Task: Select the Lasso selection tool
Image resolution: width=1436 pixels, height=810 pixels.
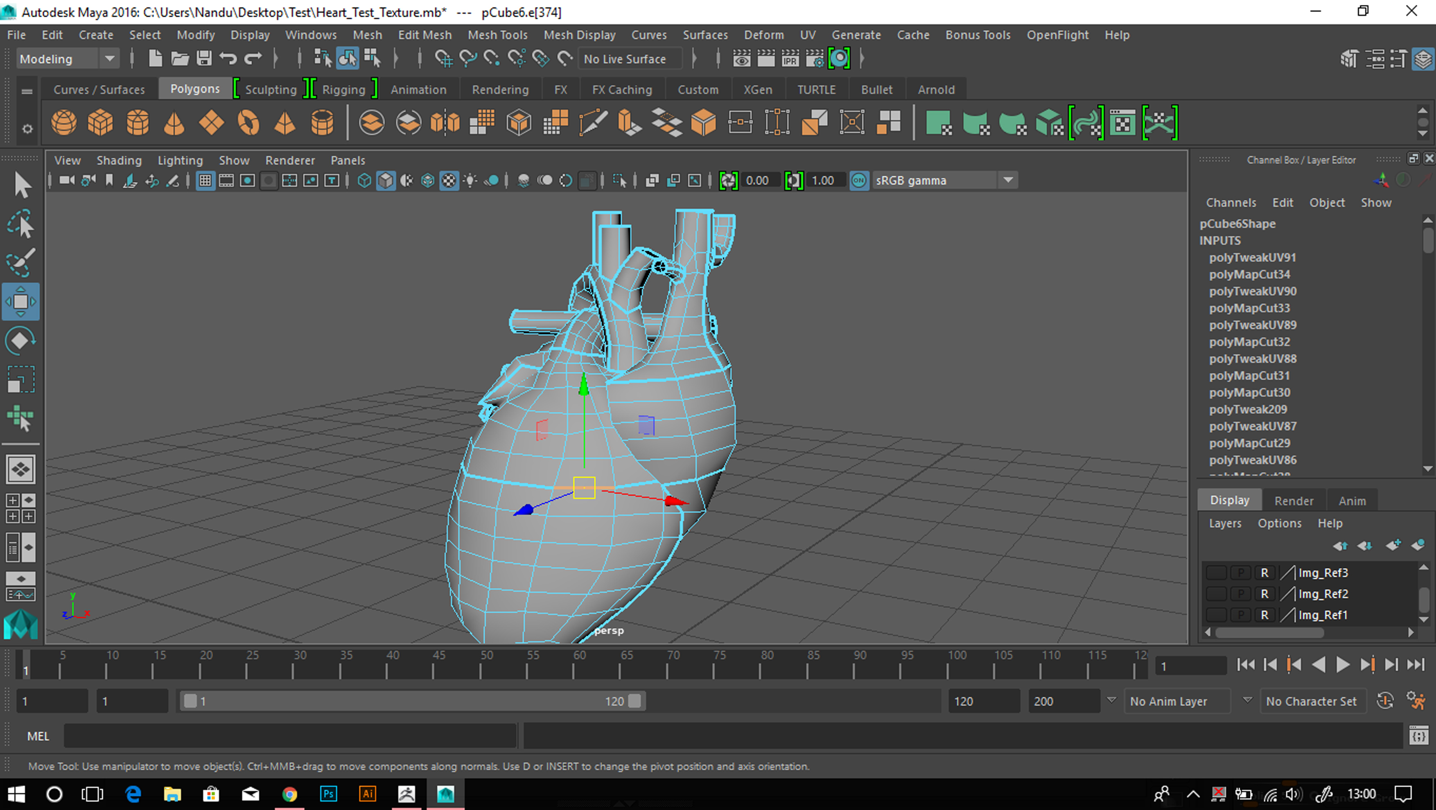Action: coord(20,223)
